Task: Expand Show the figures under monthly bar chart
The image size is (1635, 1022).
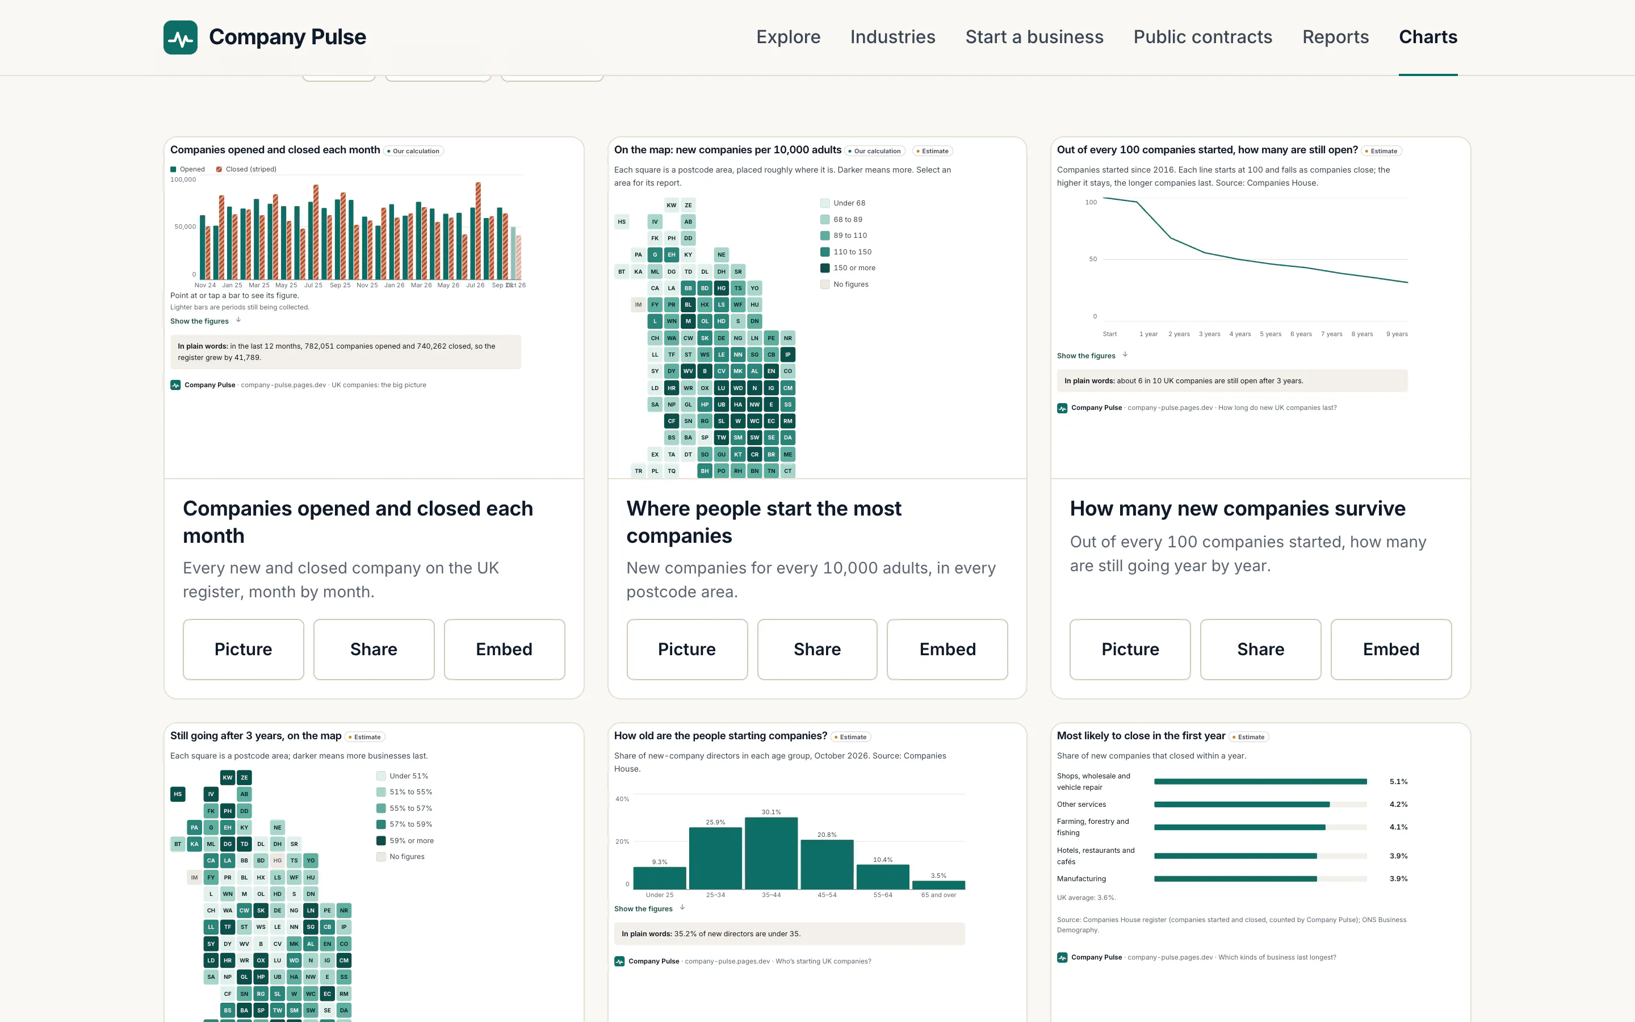Action: click(206, 321)
